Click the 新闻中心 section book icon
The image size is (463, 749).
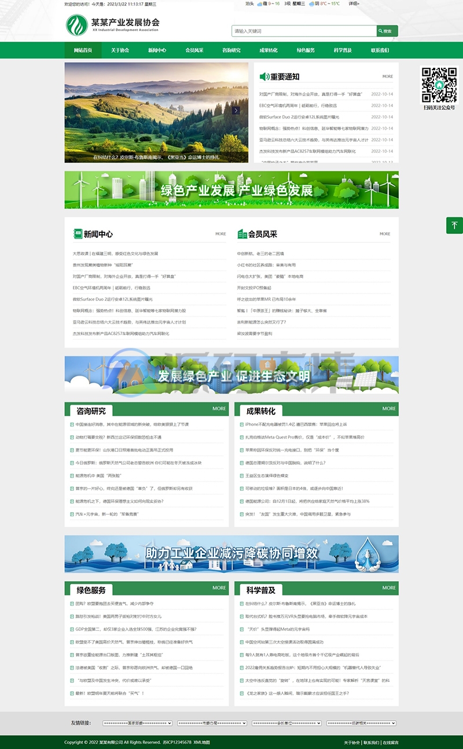78,234
